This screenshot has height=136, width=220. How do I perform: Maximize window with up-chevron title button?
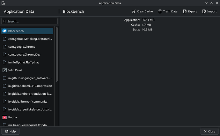coord(212,3)
